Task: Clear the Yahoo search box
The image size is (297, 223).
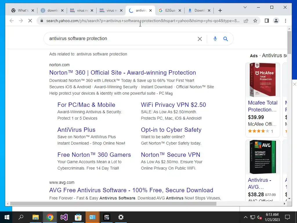Action: click(200, 39)
